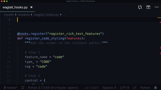This screenshot has height=90, width=161.
Task: Click the control = { line
Action: (x=35, y=80)
